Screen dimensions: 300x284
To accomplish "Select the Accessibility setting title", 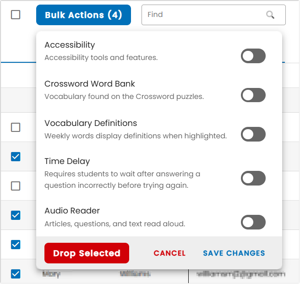I will (70, 45).
